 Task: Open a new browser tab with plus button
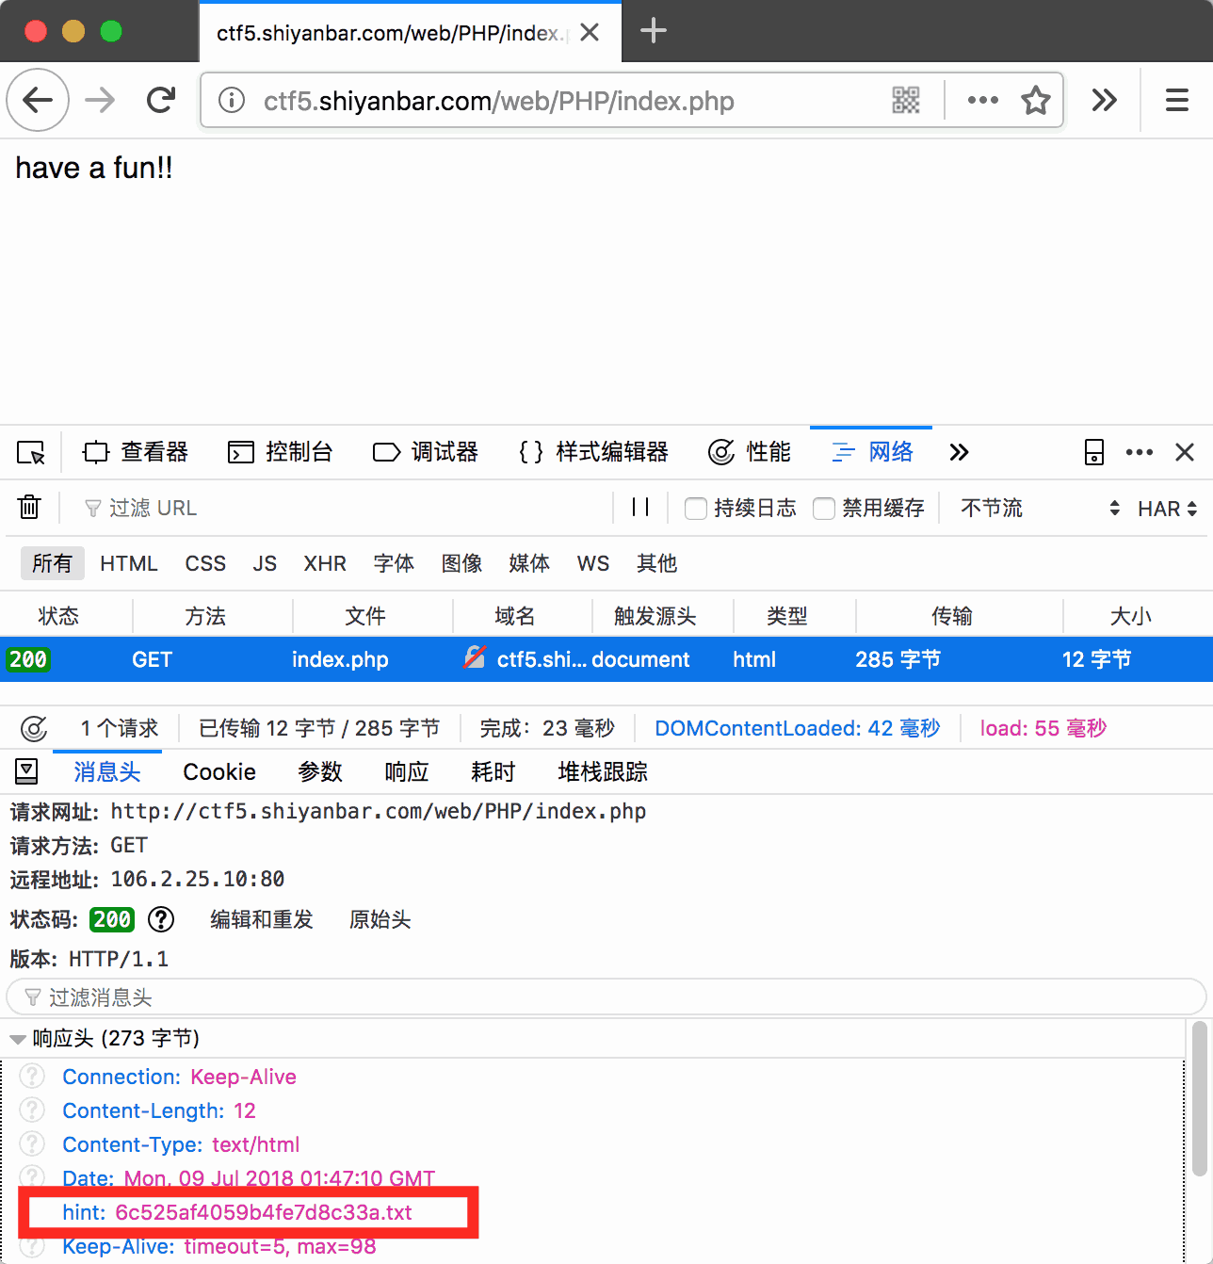click(x=653, y=31)
